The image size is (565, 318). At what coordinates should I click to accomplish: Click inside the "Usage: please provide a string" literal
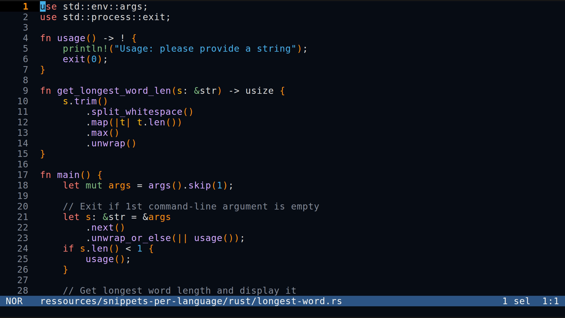pyautogui.click(x=205, y=49)
